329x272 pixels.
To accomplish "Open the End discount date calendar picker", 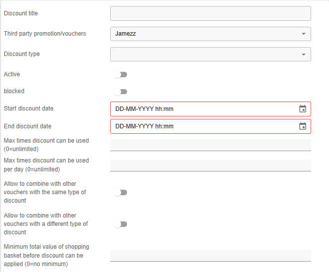I will click(x=303, y=126).
